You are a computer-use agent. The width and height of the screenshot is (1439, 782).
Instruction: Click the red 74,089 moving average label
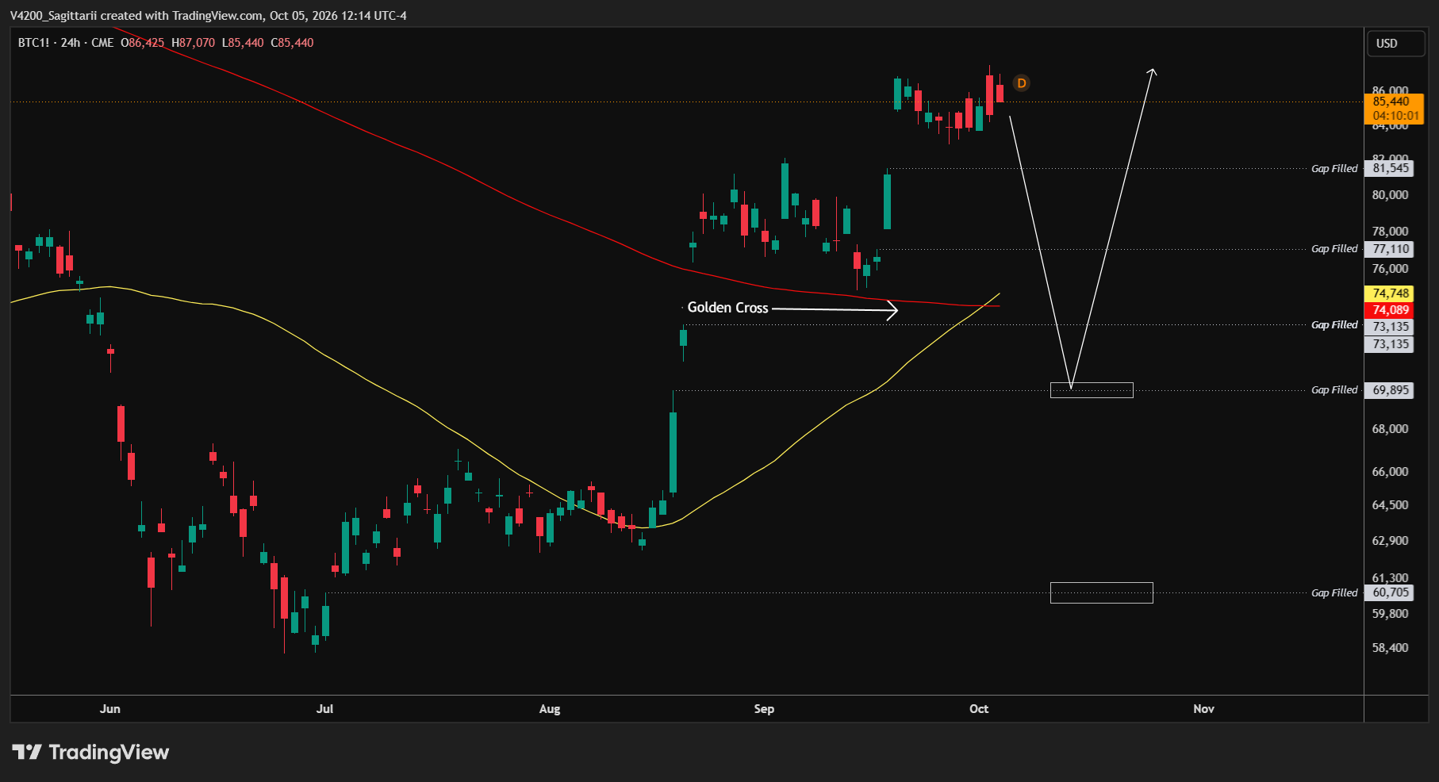coord(1391,310)
